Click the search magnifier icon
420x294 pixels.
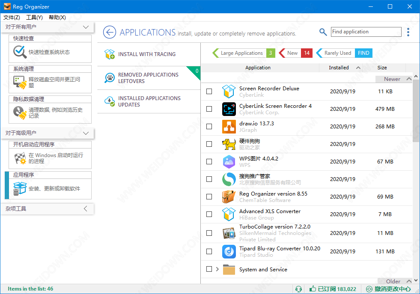(x=323, y=32)
